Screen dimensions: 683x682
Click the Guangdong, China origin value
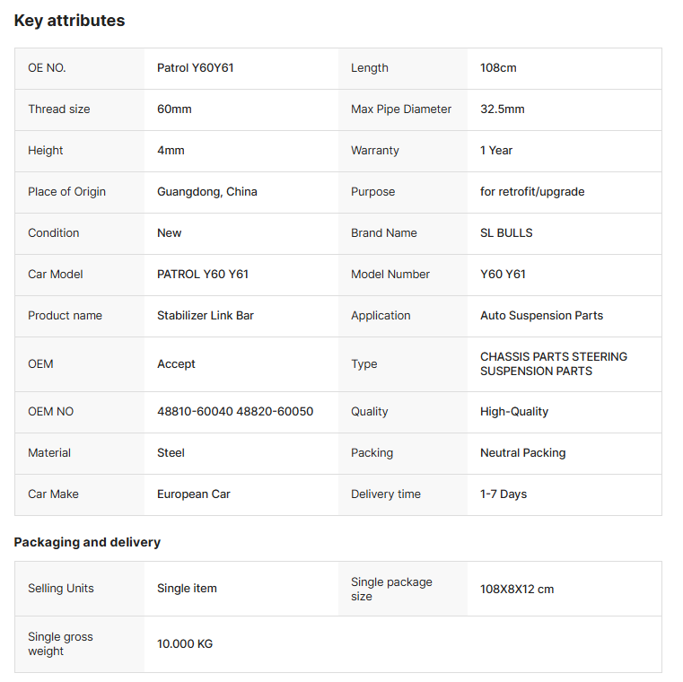click(207, 192)
